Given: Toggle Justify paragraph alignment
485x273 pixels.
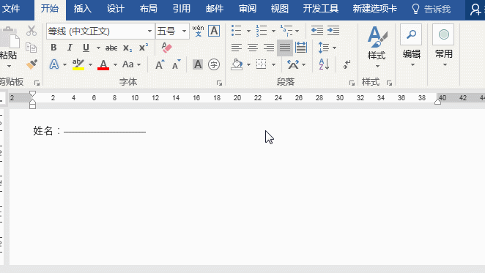Looking at the screenshot, I should coord(284,48).
